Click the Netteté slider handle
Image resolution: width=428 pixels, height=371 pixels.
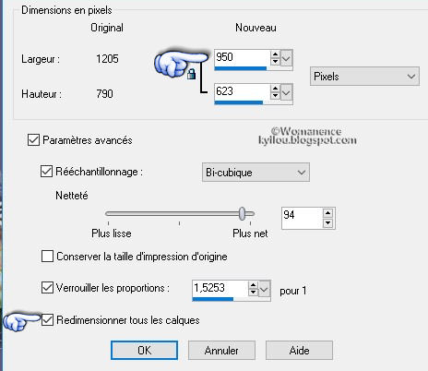(243, 213)
